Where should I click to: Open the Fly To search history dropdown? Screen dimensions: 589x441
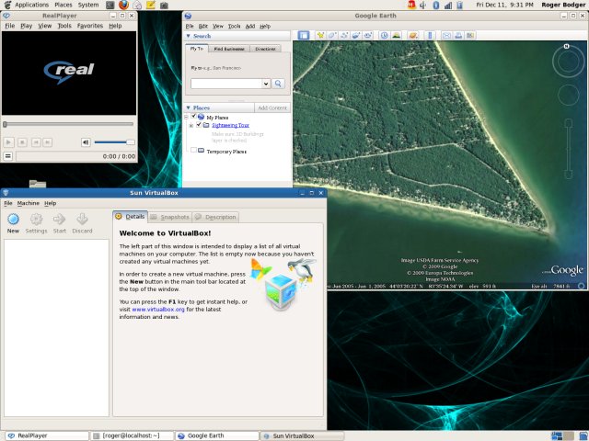pos(266,84)
